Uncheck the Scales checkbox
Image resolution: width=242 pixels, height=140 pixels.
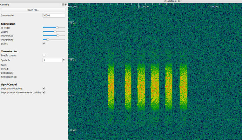(44, 44)
